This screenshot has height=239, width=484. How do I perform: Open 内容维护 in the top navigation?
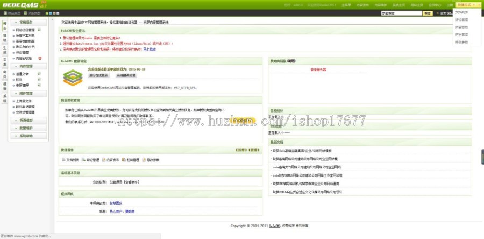[x=381, y=5]
